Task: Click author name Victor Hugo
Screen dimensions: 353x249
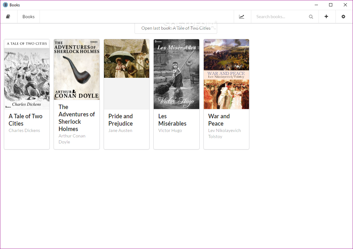Action: [170, 131]
